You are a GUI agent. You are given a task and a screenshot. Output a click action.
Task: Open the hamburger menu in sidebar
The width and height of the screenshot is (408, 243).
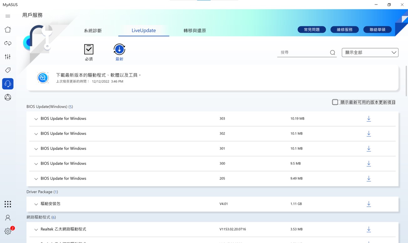click(8, 16)
